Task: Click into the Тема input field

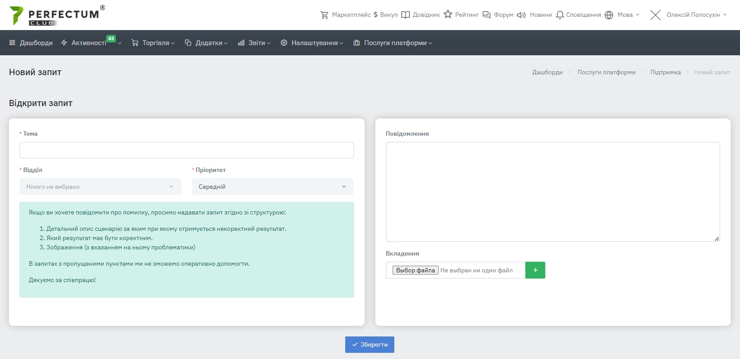Action: (x=186, y=150)
